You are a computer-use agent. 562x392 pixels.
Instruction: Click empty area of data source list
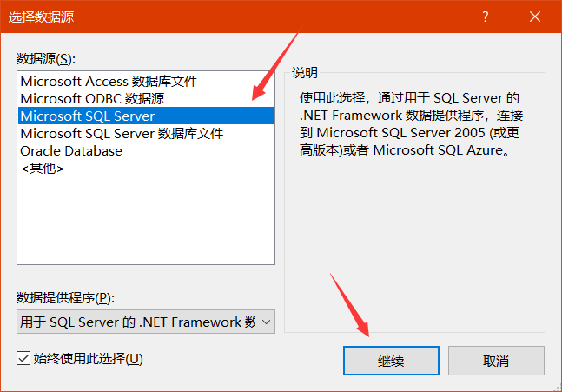tap(146, 221)
